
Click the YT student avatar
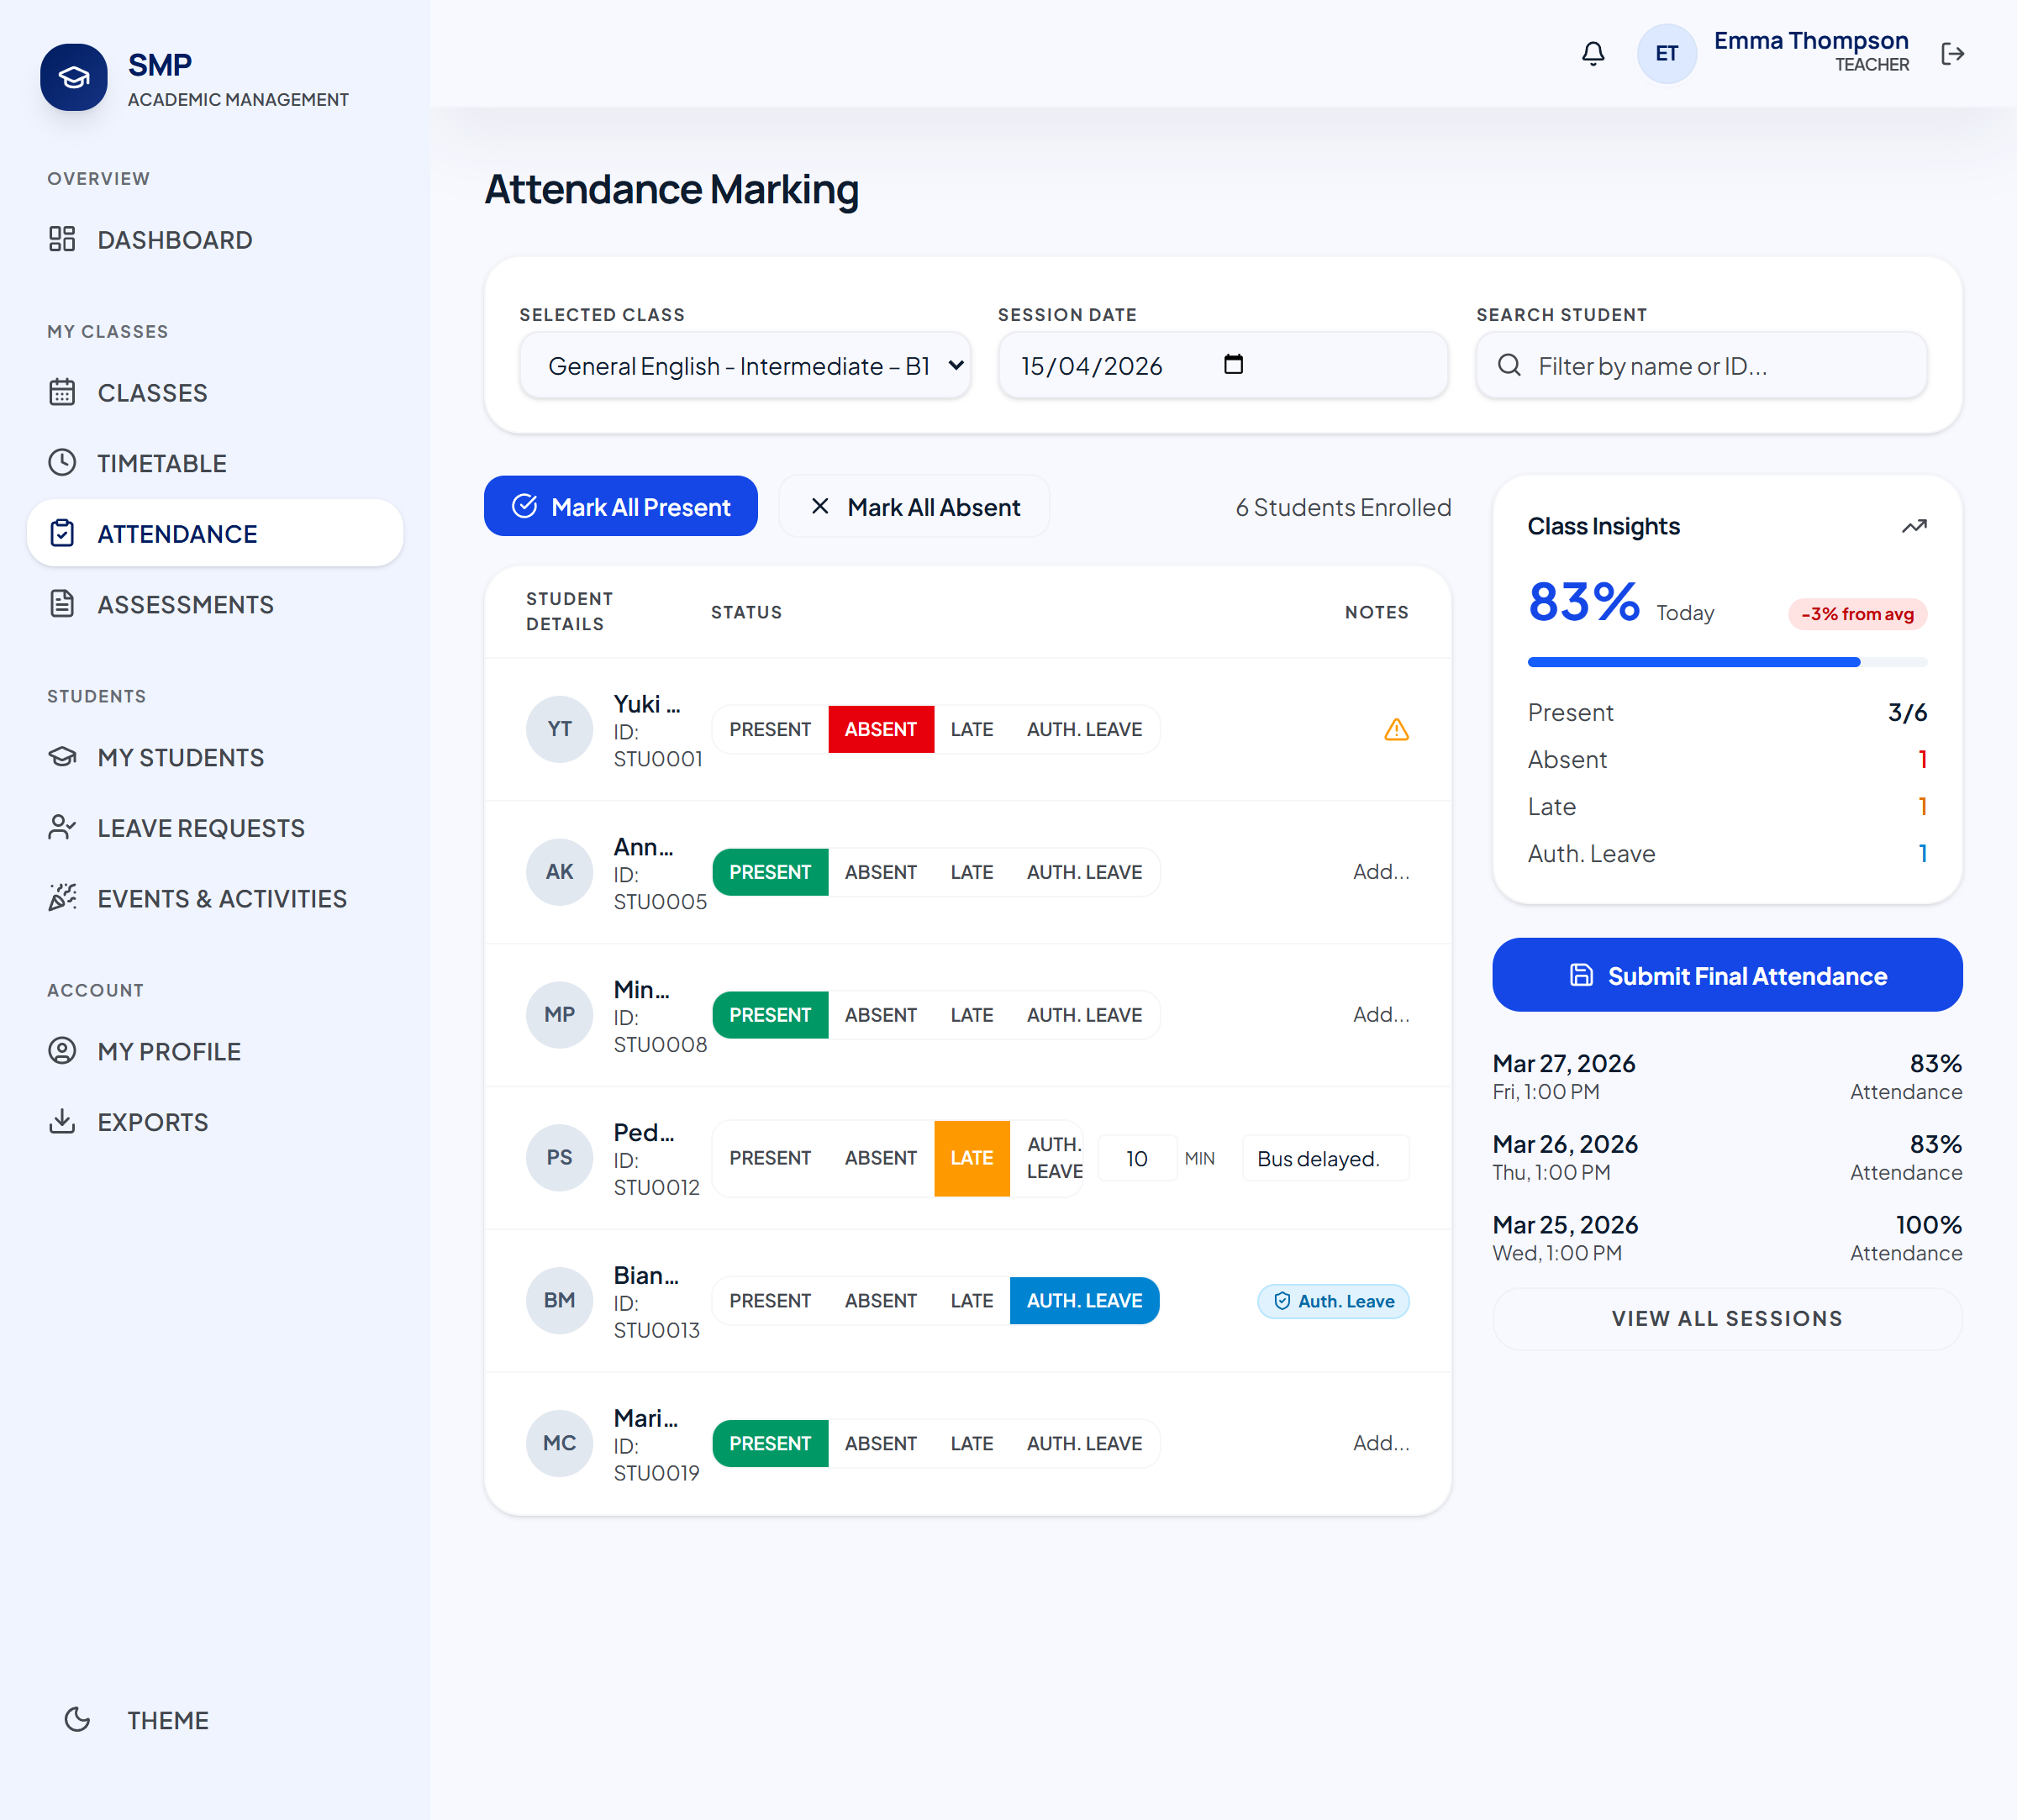560,729
